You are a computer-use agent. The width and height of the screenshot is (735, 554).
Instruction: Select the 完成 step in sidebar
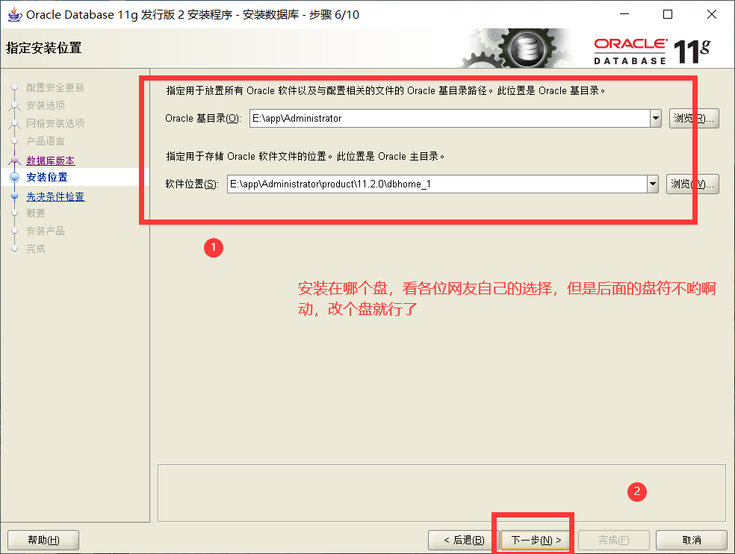(x=36, y=249)
